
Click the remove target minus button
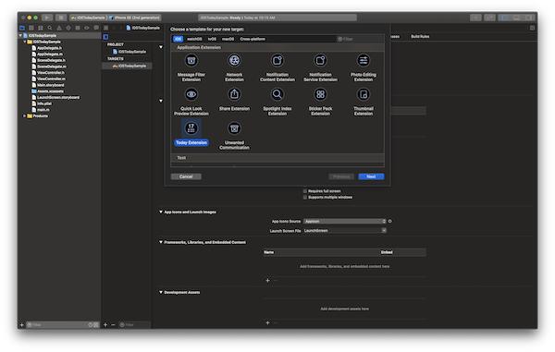113,324
